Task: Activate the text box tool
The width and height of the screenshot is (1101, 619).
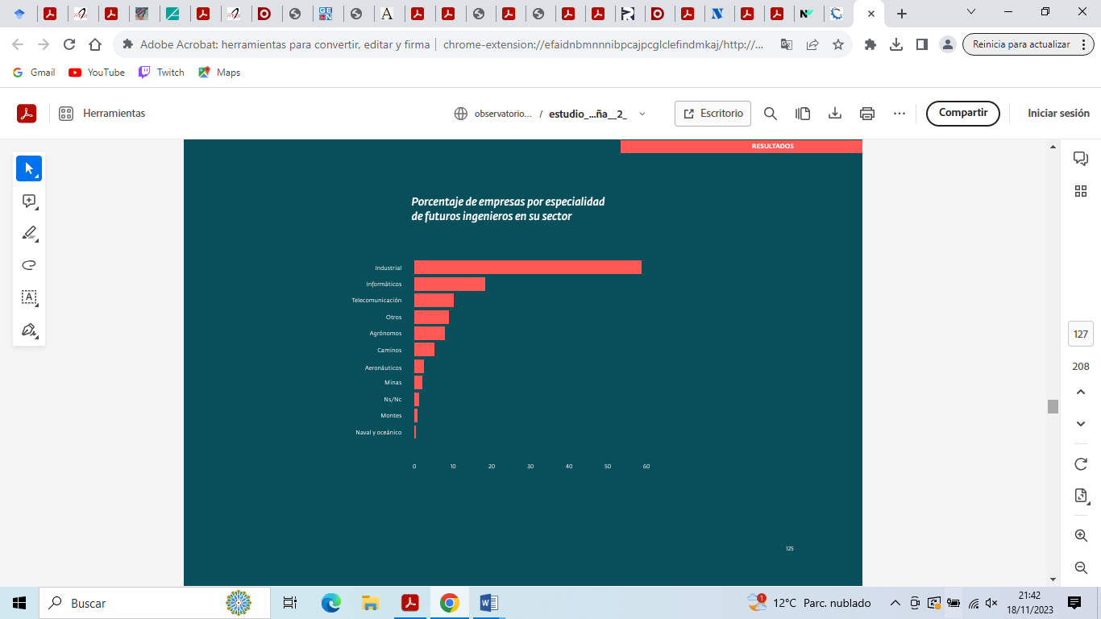Action: (x=29, y=297)
